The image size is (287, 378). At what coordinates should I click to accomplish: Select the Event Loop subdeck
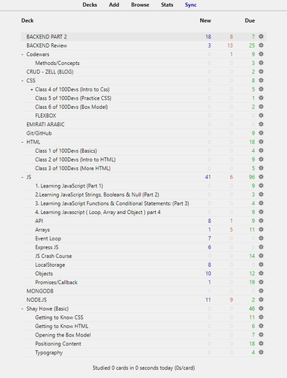[x=48, y=239]
